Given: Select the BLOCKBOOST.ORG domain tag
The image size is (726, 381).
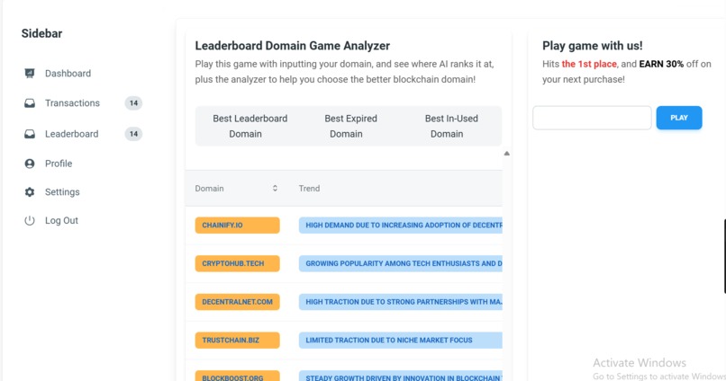Looking at the screenshot, I should point(237,376).
